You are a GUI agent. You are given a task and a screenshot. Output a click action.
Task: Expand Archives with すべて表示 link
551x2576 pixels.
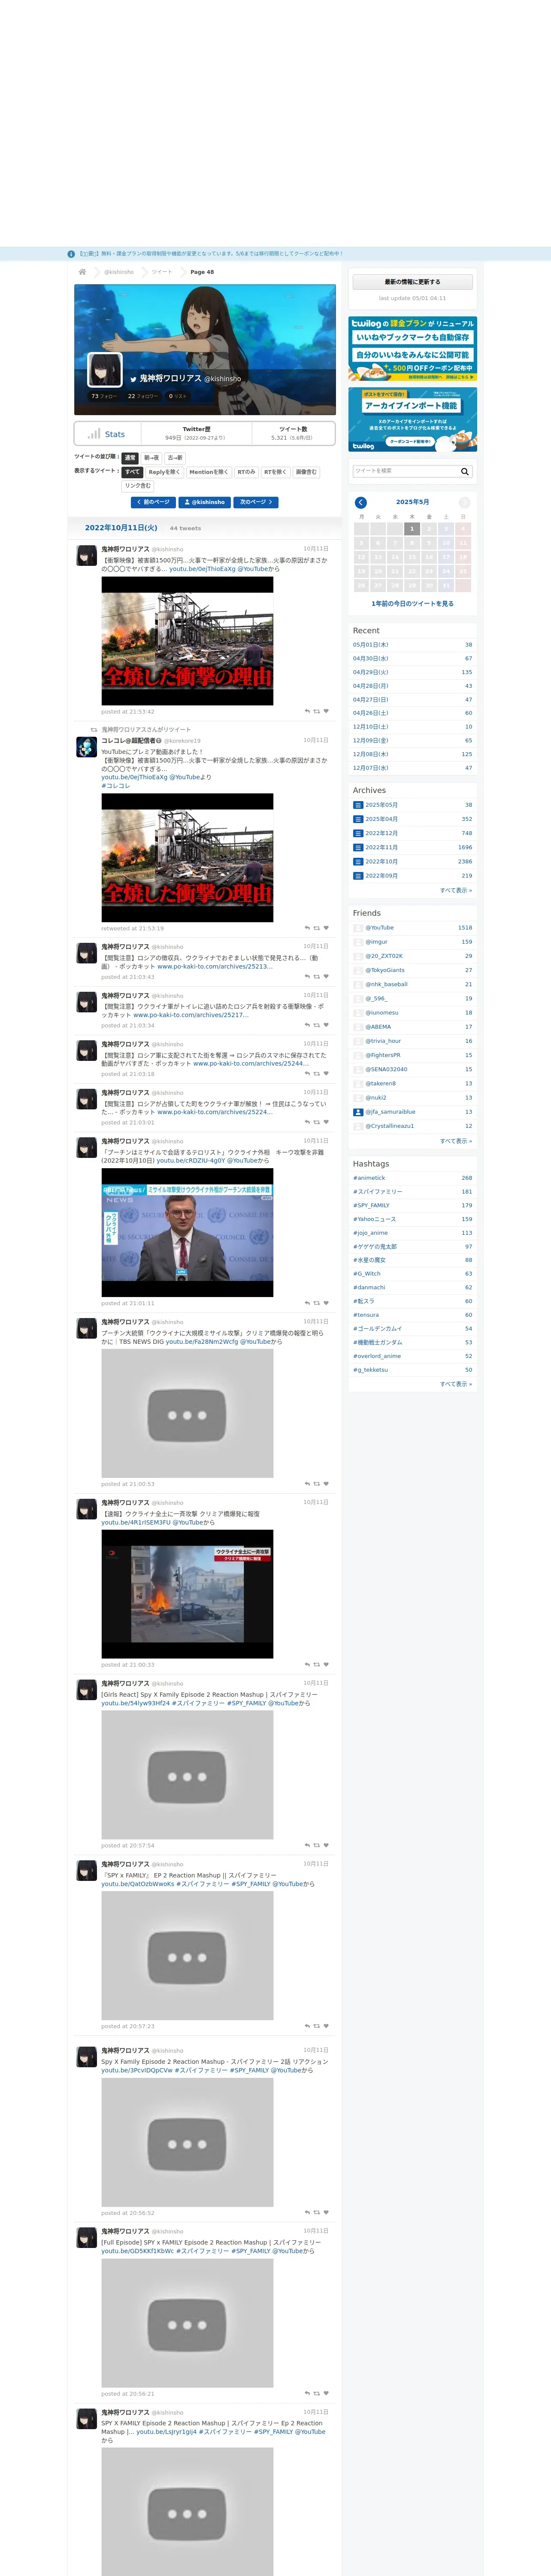[456, 890]
